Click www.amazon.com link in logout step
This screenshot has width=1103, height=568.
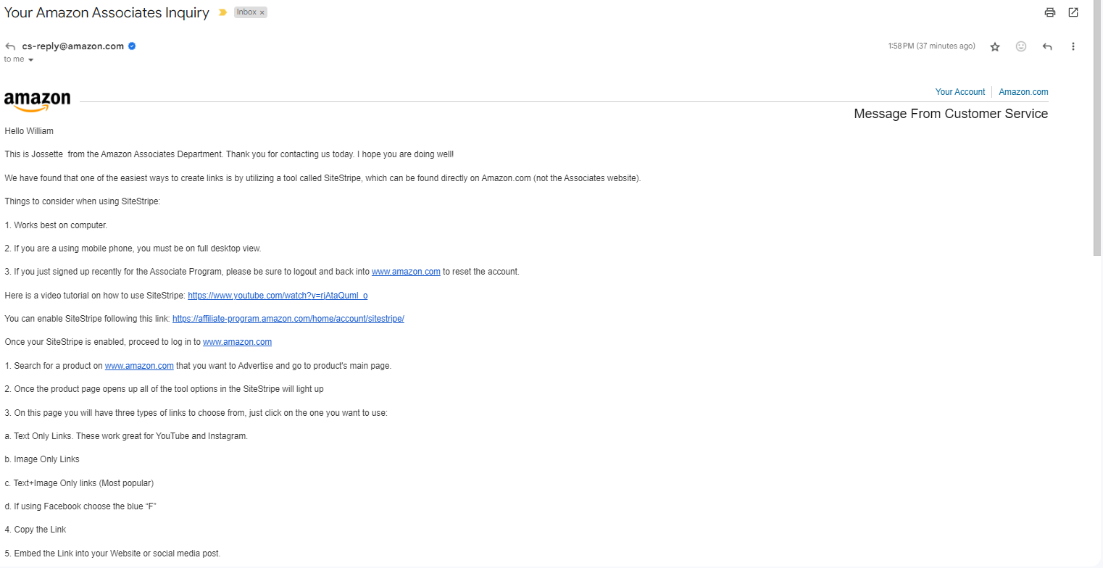click(406, 272)
